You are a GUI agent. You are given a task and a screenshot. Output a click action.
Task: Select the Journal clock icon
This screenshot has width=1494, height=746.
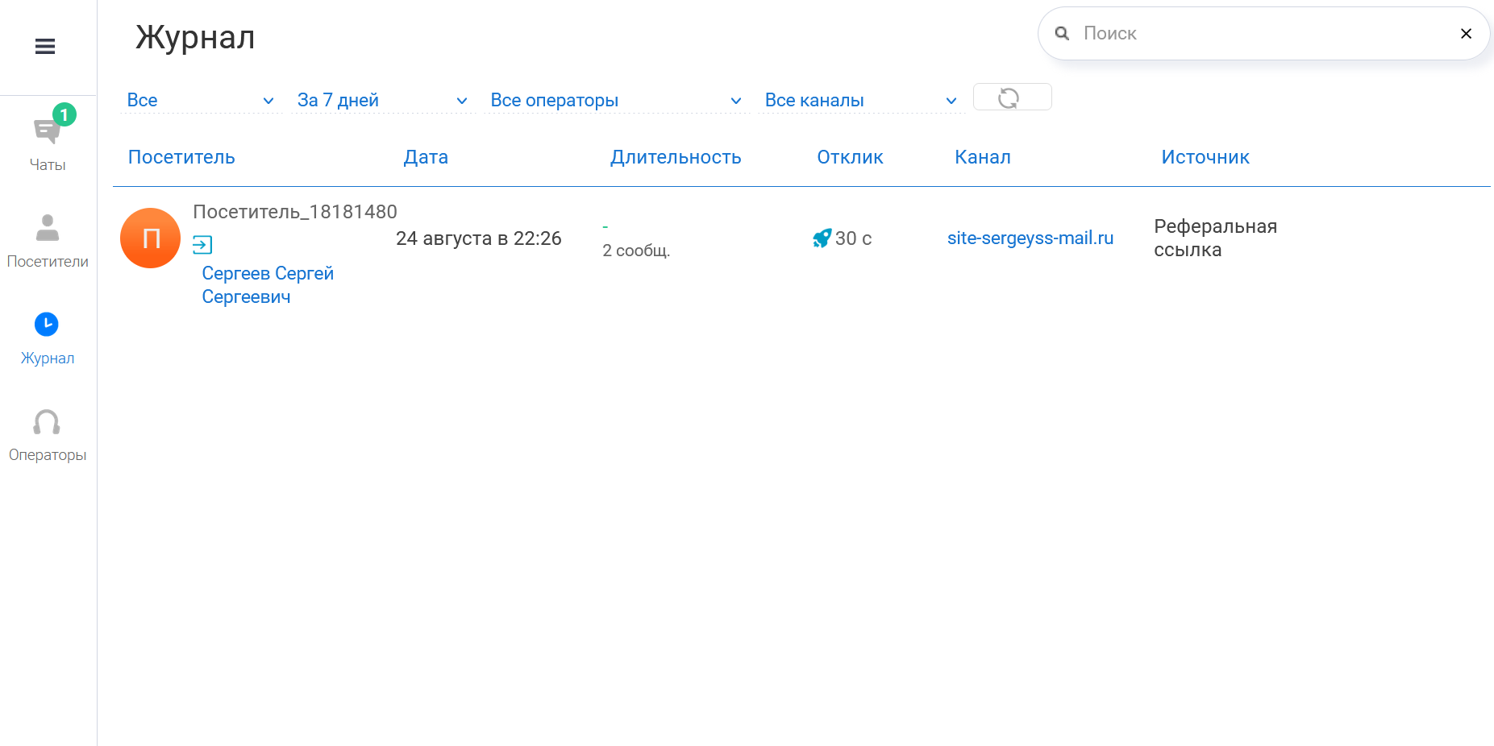click(47, 325)
